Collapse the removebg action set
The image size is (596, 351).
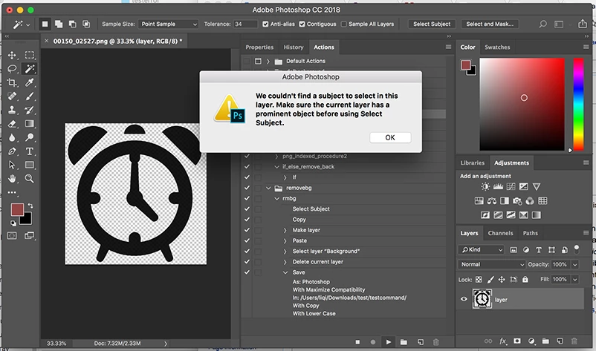tap(269, 188)
